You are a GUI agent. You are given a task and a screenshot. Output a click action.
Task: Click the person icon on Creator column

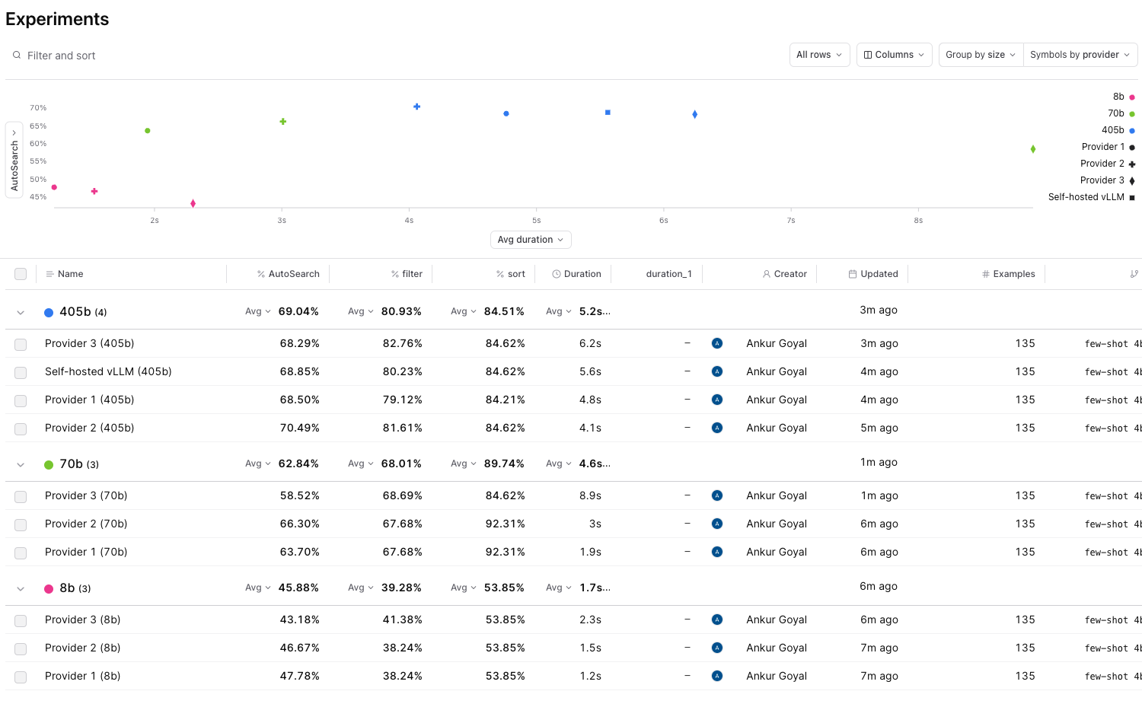pos(765,273)
